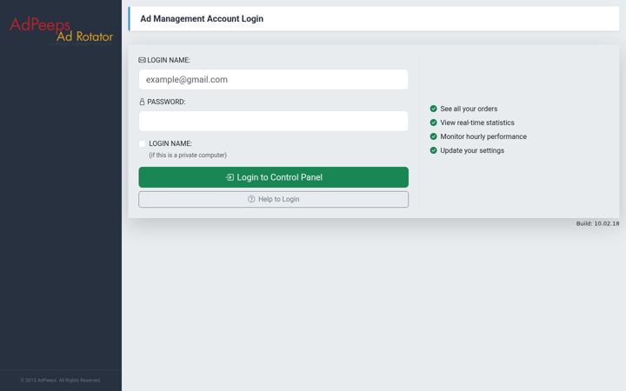Click the PASSWORD: label
This screenshot has height=391, width=626.
coord(166,102)
